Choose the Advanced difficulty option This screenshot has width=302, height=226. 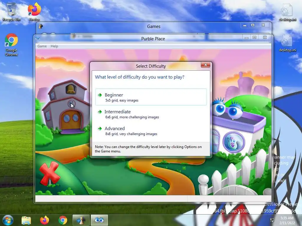tap(151, 131)
